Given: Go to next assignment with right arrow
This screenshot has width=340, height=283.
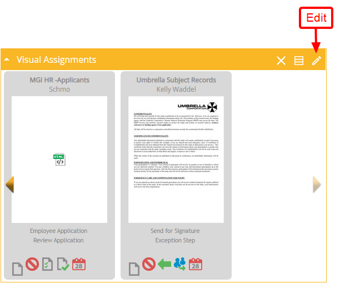Looking at the screenshot, I should click(317, 185).
